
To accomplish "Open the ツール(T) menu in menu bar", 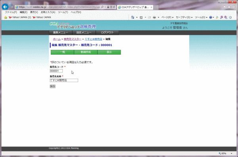I will (x=63, y=12).
